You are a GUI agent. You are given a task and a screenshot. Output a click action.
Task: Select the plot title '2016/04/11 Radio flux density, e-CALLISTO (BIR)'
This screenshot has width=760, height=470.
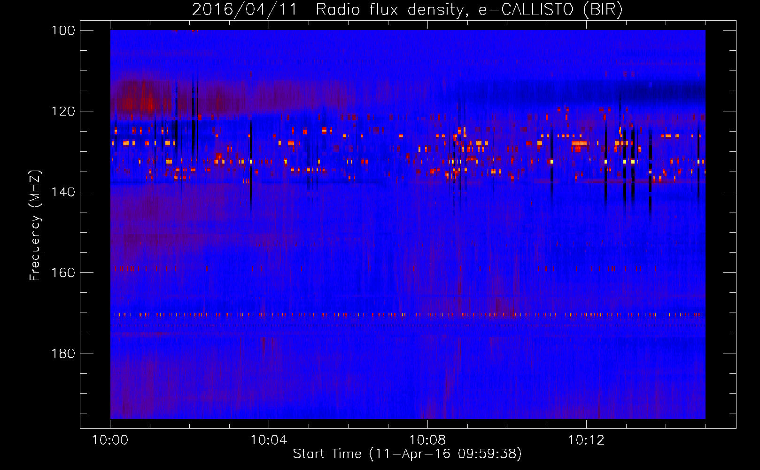[407, 9]
